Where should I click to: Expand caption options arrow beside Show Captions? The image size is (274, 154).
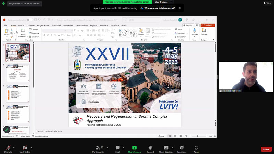coord(172,148)
